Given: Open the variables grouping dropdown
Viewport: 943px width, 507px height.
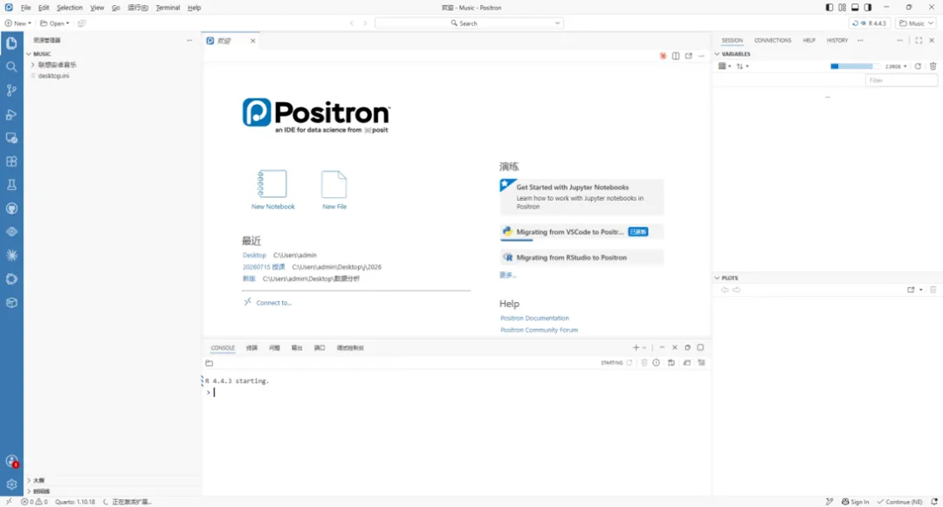Looking at the screenshot, I should 724,66.
